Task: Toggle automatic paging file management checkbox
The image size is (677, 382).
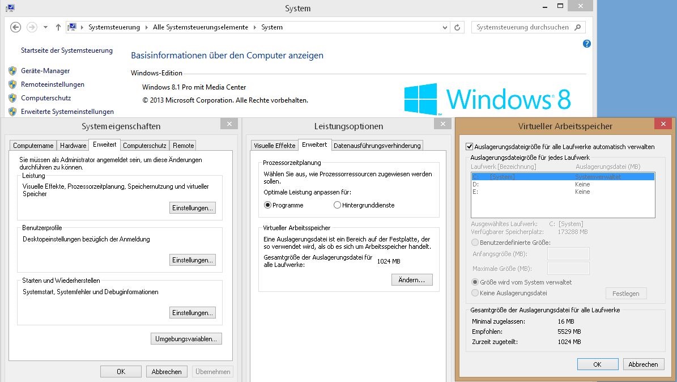Action: (x=469, y=147)
